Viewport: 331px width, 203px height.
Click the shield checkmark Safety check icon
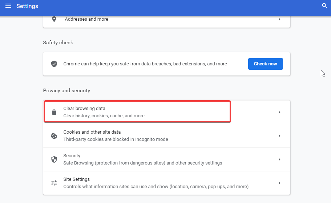point(54,64)
